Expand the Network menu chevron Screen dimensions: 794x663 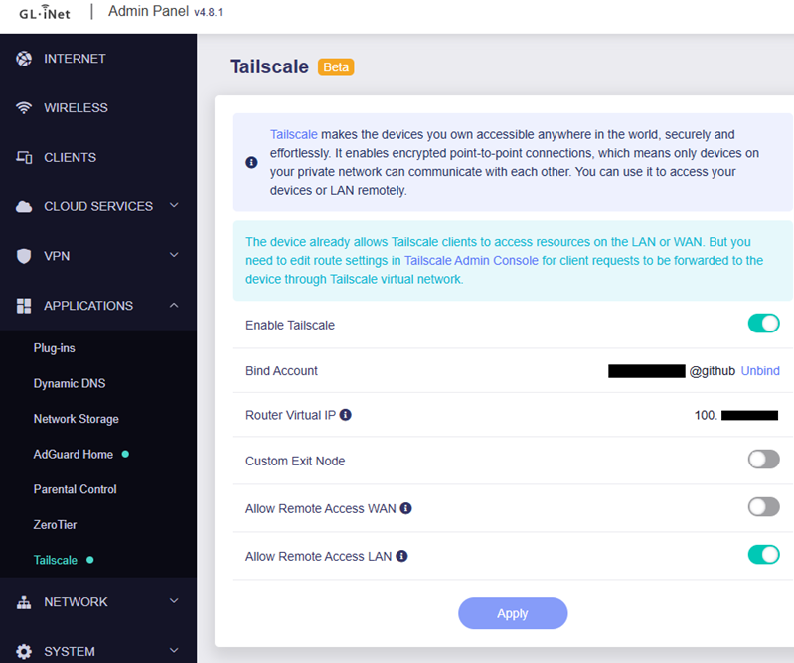(174, 601)
